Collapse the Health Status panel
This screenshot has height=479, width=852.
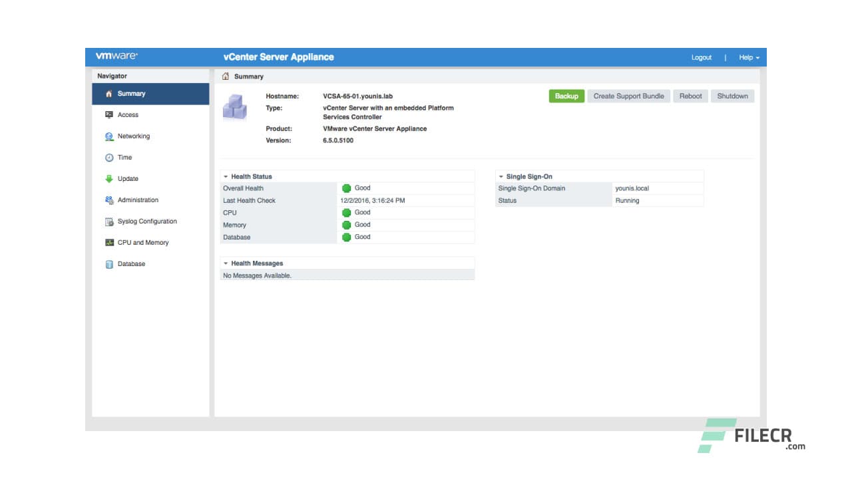[x=226, y=176]
